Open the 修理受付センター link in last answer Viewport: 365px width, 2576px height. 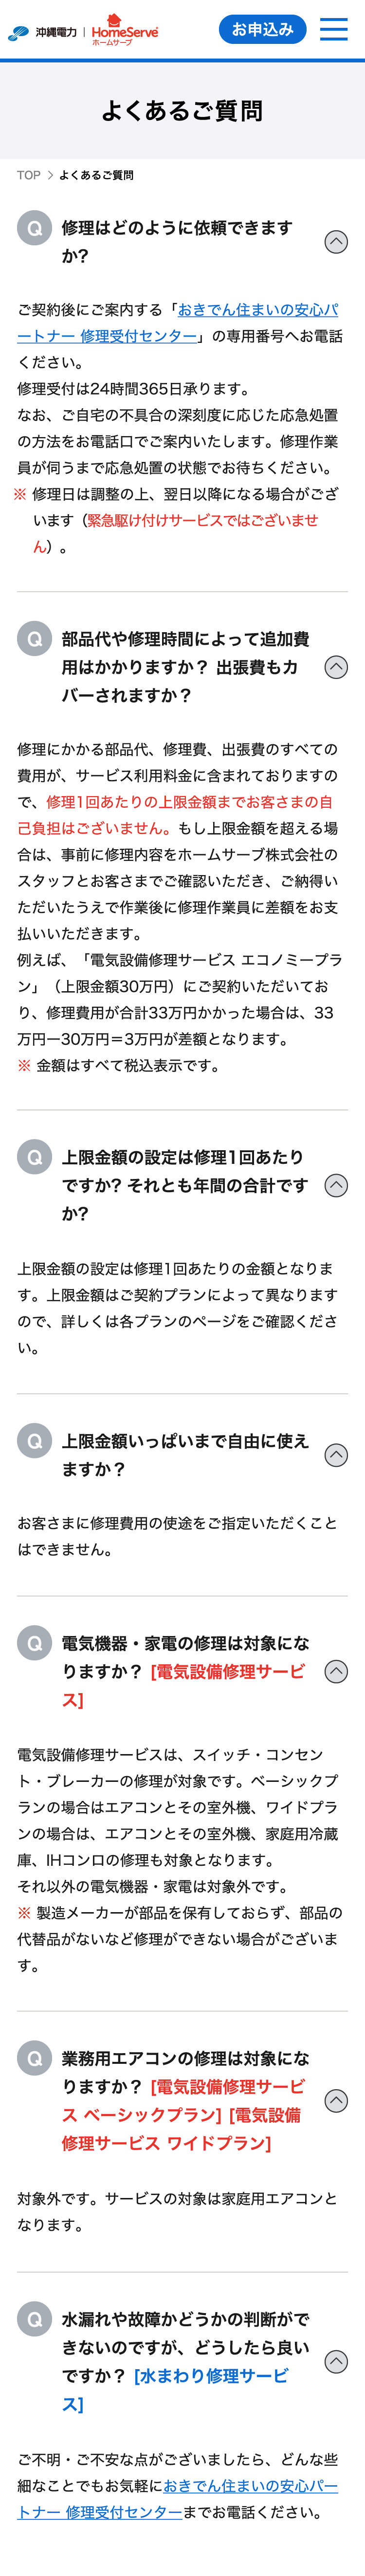100,2512
